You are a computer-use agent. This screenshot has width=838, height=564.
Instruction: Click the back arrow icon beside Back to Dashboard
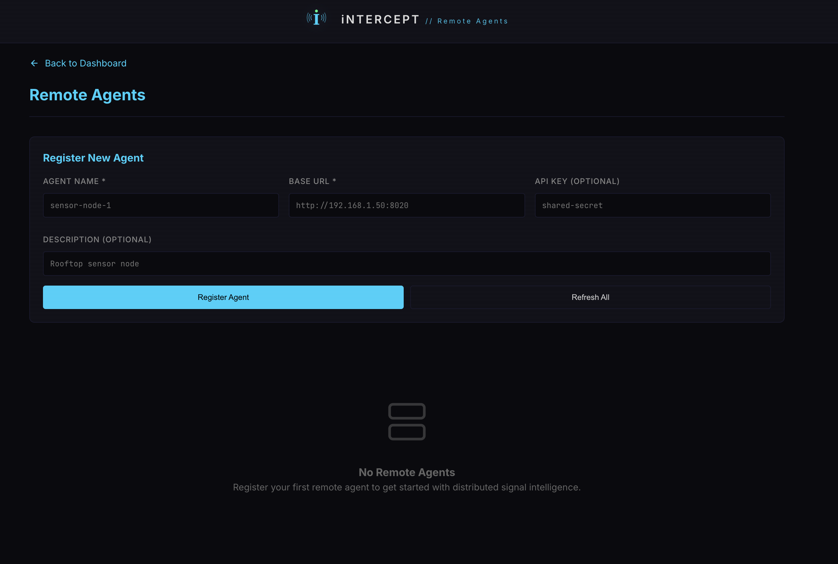pyautogui.click(x=34, y=63)
